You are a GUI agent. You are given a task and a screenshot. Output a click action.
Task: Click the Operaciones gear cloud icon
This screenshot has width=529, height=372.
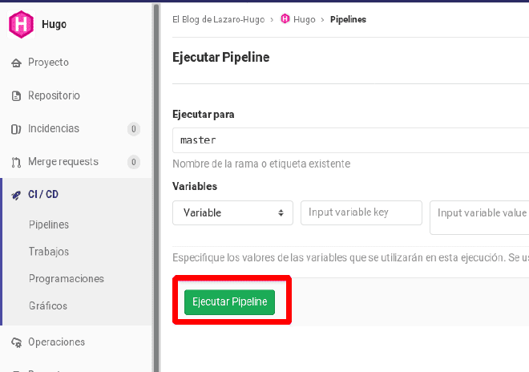16,342
